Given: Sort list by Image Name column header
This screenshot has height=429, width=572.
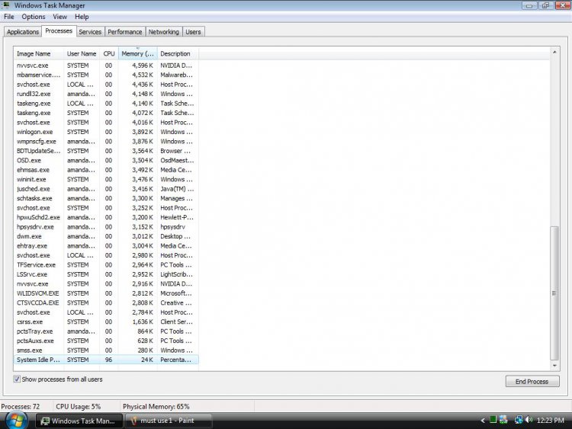Looking at the screenshot, I should (x=37, y=54).
